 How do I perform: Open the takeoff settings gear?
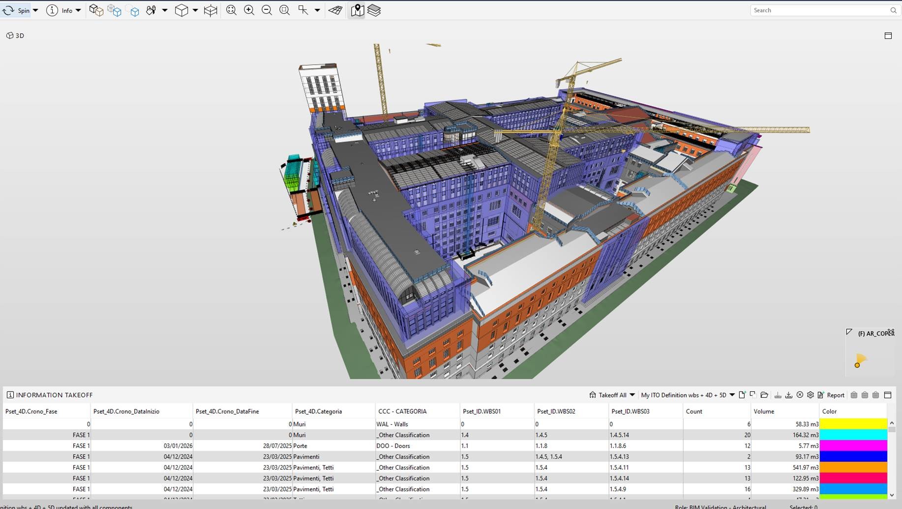click(x=811, y=395)
